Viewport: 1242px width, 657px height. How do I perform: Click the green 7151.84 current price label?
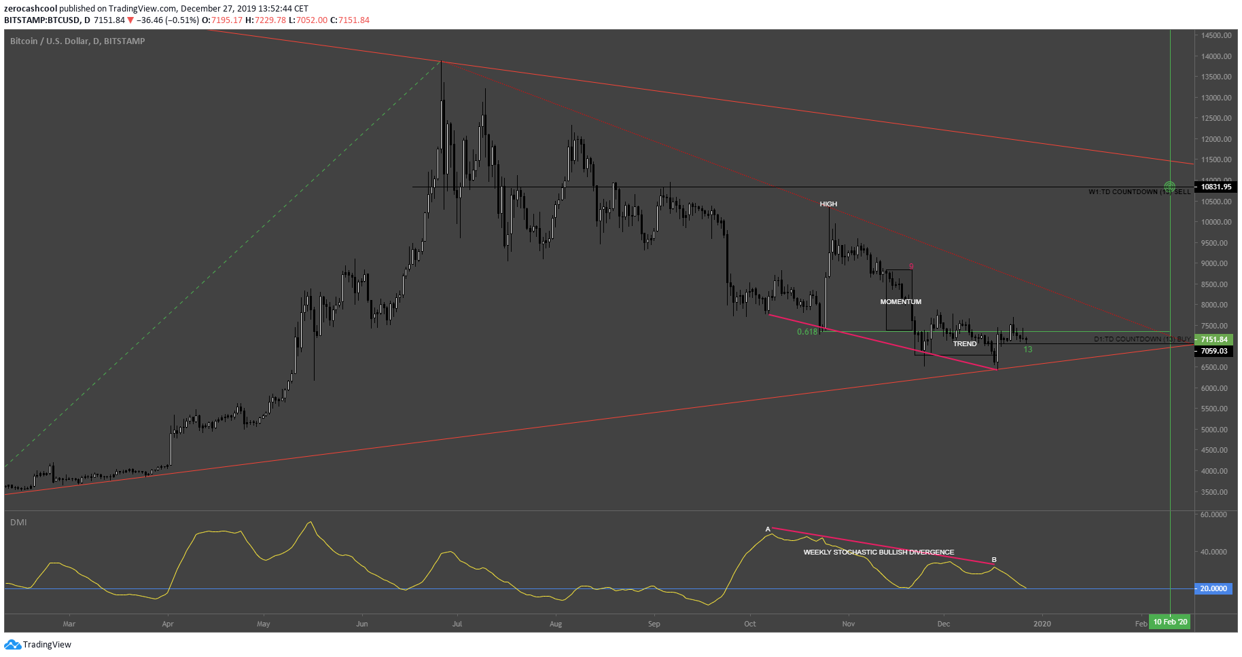[1215, 339]
